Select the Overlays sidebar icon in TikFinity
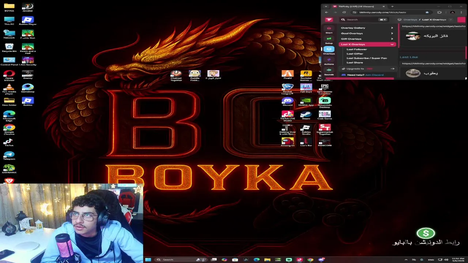The image size is (468, 263). (x=329, y=50)
